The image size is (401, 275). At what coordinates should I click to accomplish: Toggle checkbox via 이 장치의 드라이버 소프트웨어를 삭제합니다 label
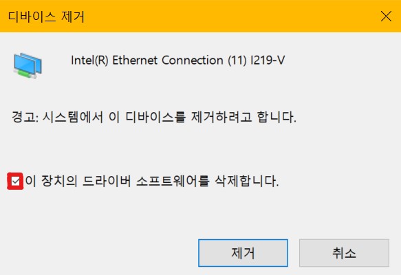coord(152,181)
